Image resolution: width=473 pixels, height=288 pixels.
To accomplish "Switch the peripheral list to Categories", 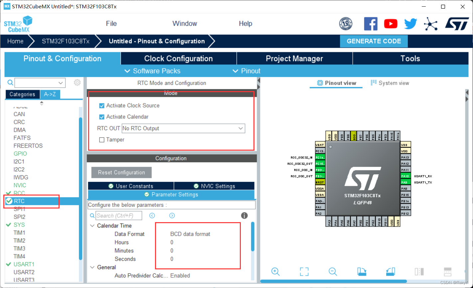I will 22,94.
